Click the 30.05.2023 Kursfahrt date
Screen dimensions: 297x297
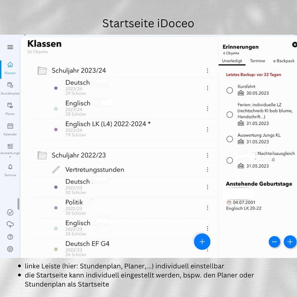point(257,93)
